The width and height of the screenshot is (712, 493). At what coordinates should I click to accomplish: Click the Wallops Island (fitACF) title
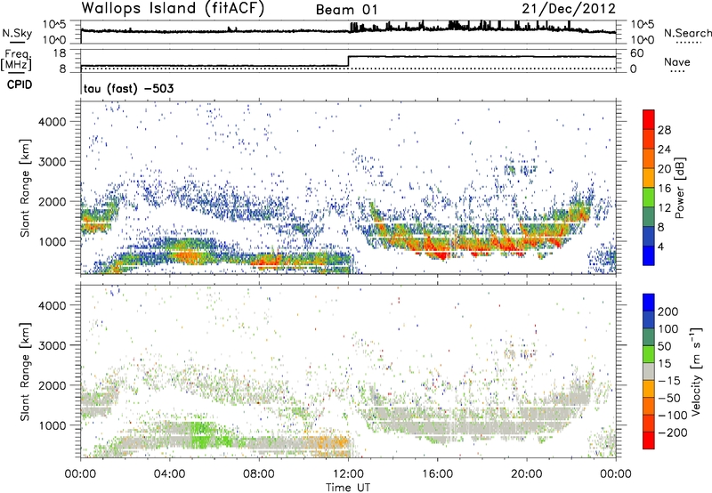coord(173,8)
